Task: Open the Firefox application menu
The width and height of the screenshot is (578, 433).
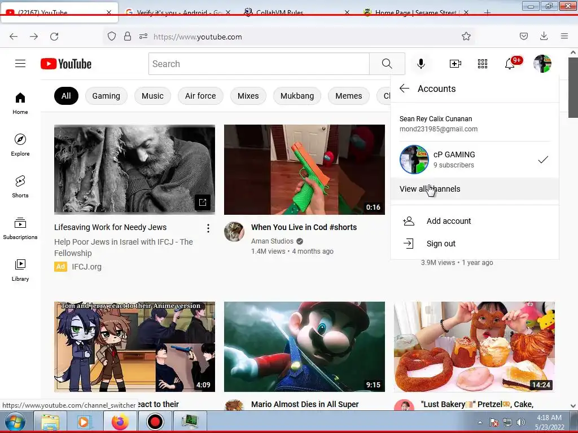Action: (564, 36)
